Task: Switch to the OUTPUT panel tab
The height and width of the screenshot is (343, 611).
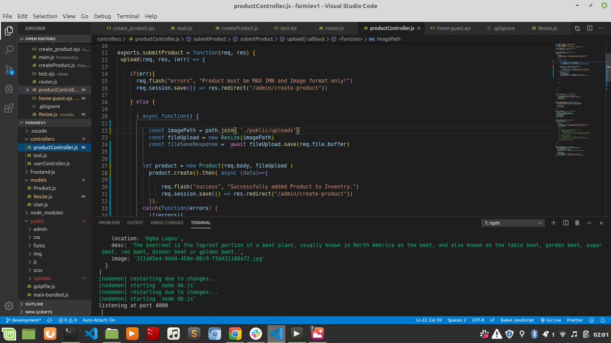Action: pos(135,223)
